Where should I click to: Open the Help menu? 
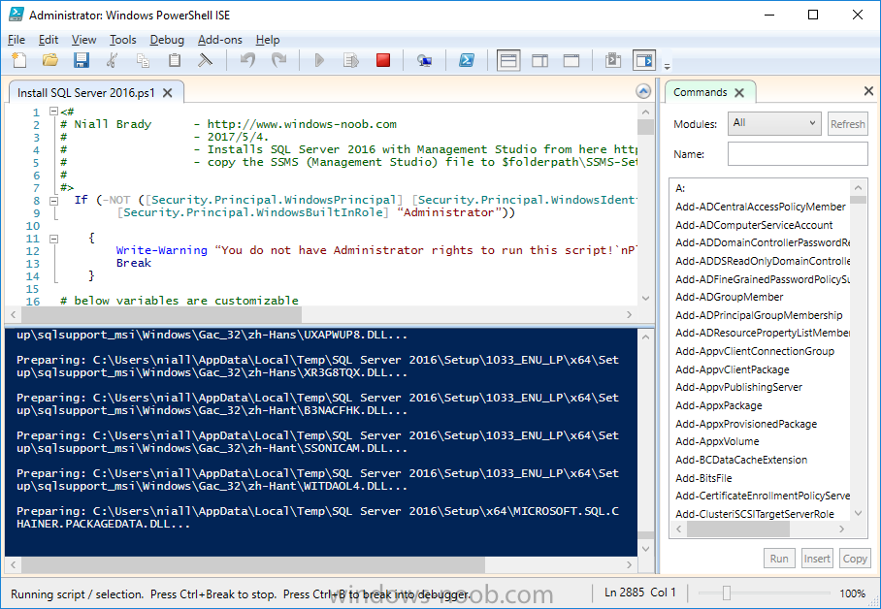(268, 40)
